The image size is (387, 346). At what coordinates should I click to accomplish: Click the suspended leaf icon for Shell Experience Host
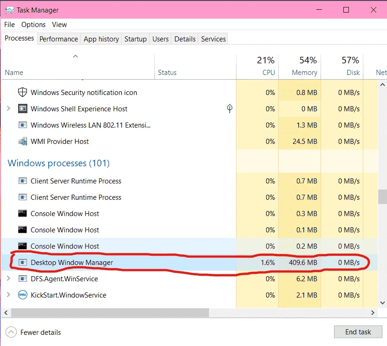[230, 109]
